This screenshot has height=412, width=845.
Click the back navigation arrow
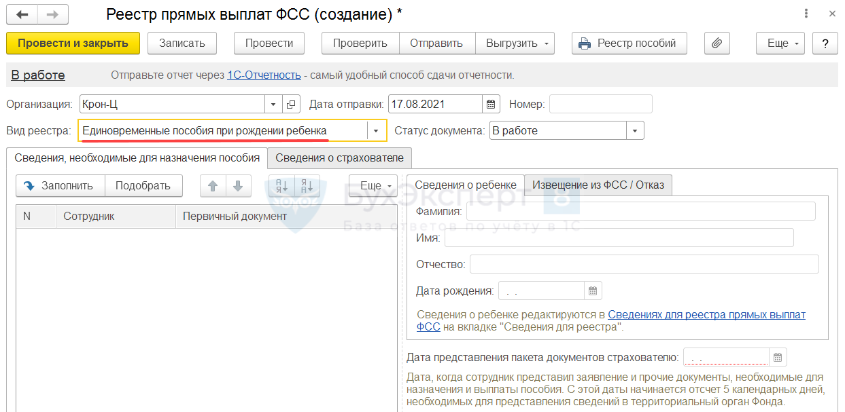22,14
